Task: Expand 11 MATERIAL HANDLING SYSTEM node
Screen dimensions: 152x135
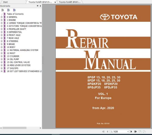Action: 1,50
